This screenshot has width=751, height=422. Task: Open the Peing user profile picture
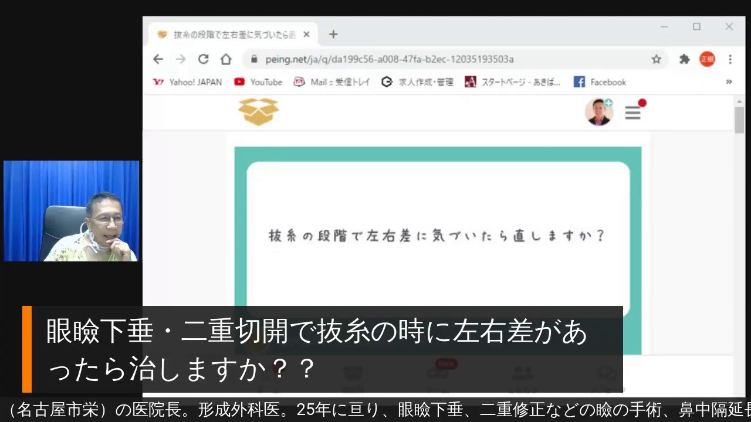(599, 112)
